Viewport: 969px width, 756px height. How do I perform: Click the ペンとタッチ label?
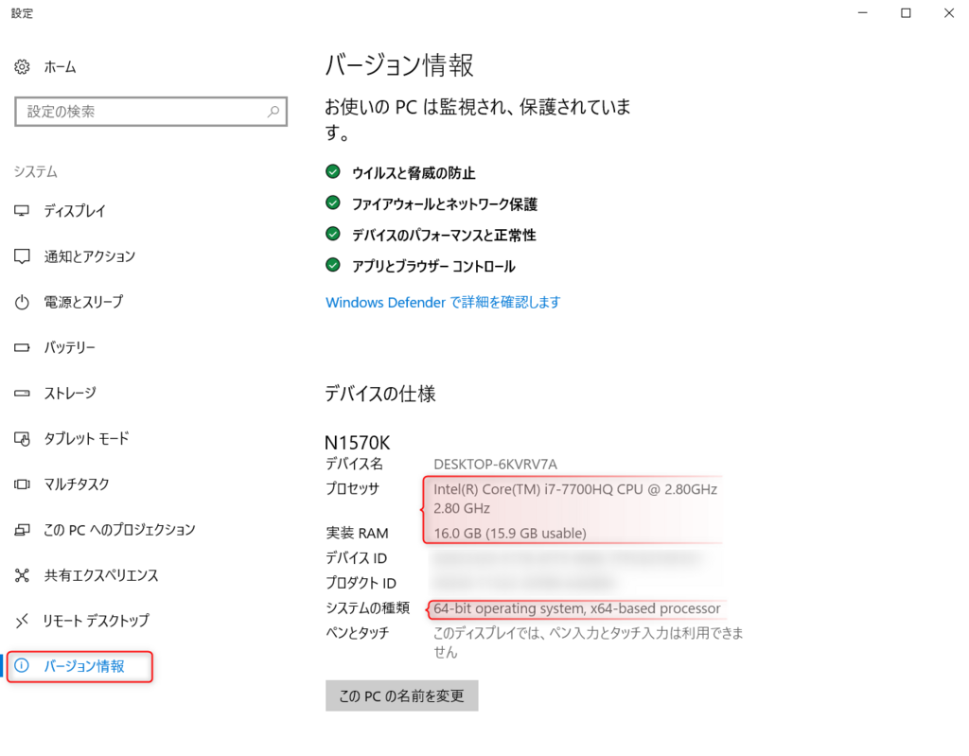click(357, 633)
